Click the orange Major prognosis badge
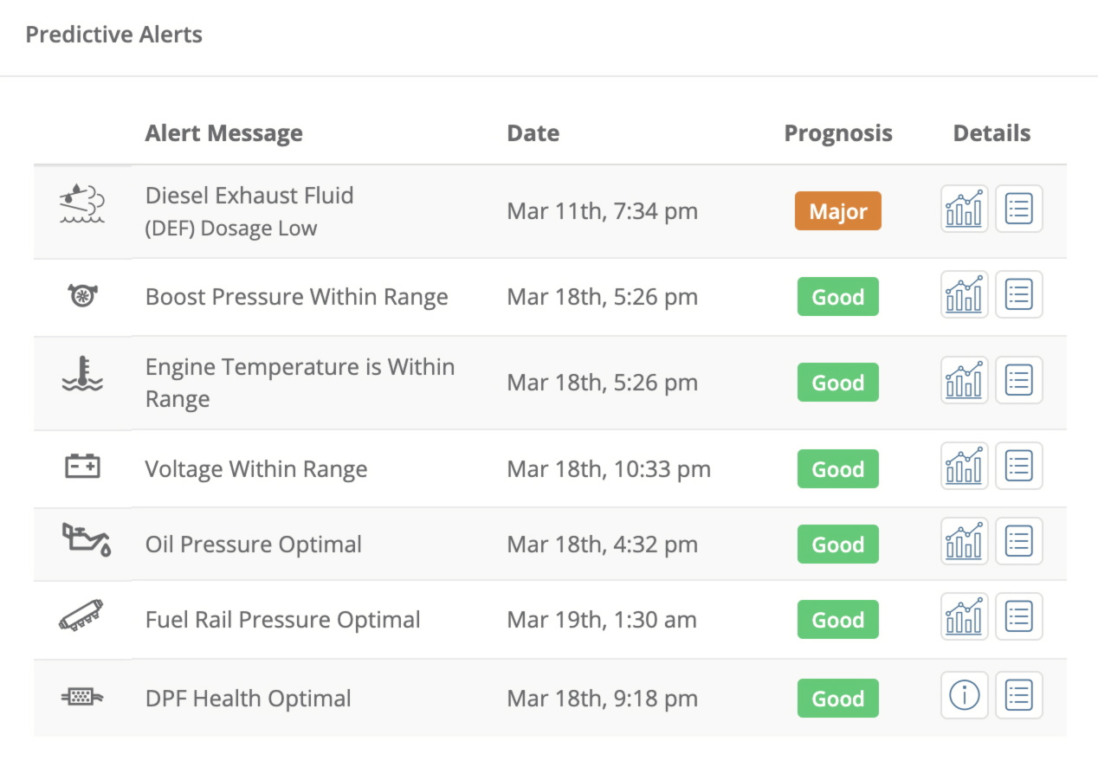 pos(838,210)
